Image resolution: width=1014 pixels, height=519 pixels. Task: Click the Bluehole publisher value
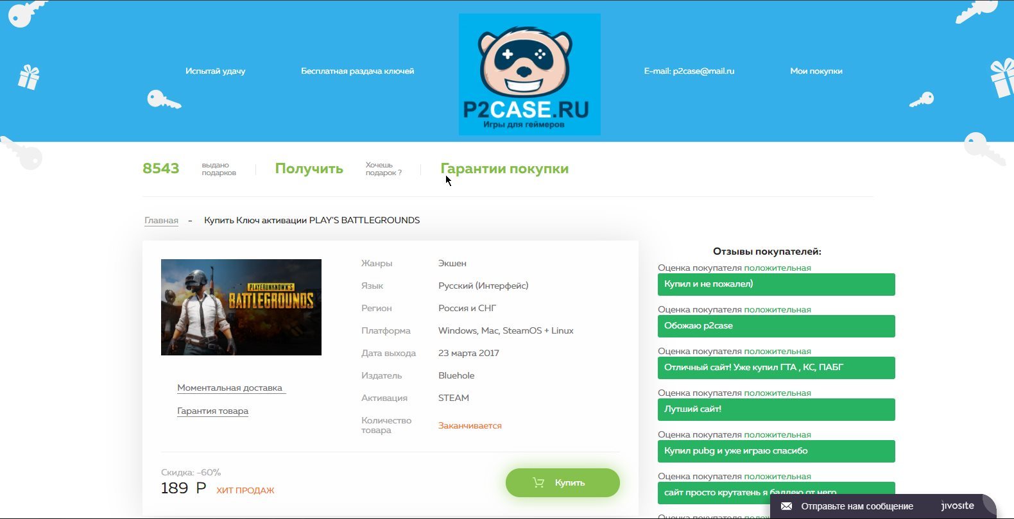pyautogui.click(x=456, y=376)
